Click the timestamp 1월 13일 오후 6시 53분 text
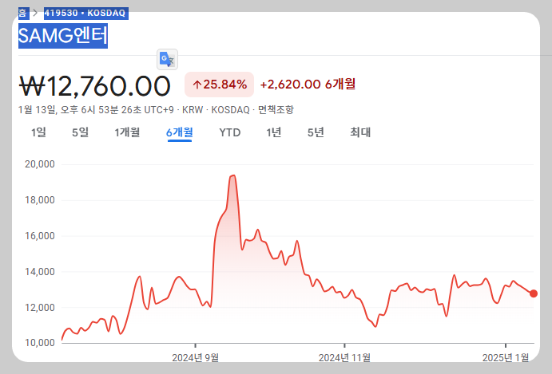 [96, 110]
